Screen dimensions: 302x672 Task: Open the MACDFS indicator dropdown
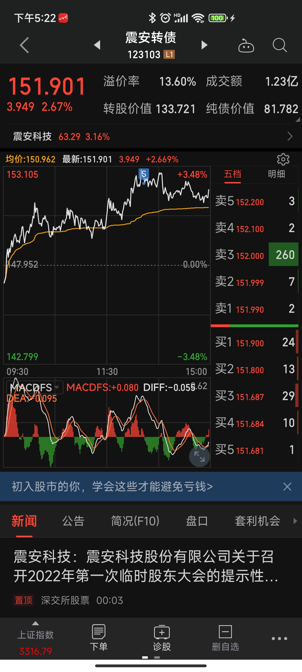point(34,388)
